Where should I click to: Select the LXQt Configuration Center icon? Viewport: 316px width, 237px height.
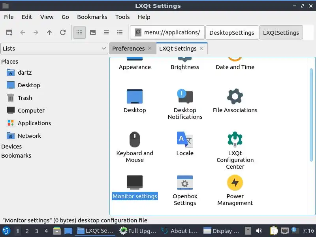click(x=235, y=139)
